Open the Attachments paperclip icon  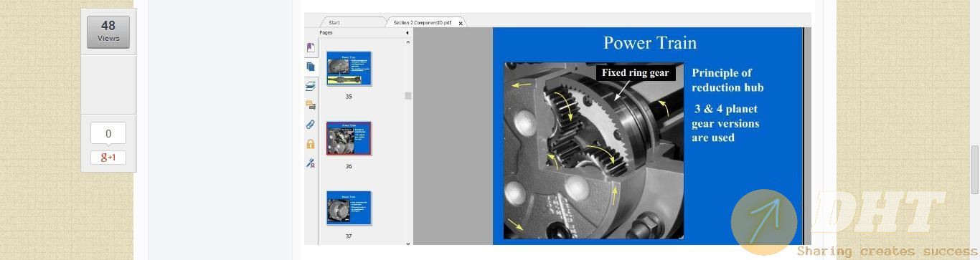(311, 125)
